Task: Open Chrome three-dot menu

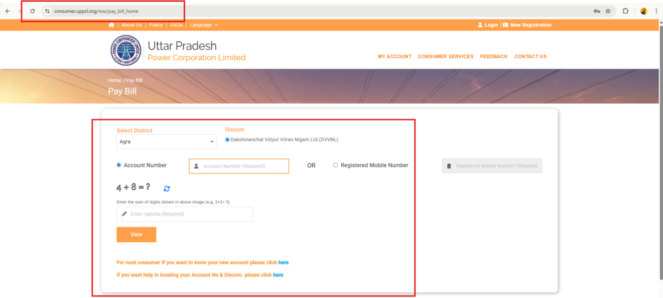Action: [656, 12]
